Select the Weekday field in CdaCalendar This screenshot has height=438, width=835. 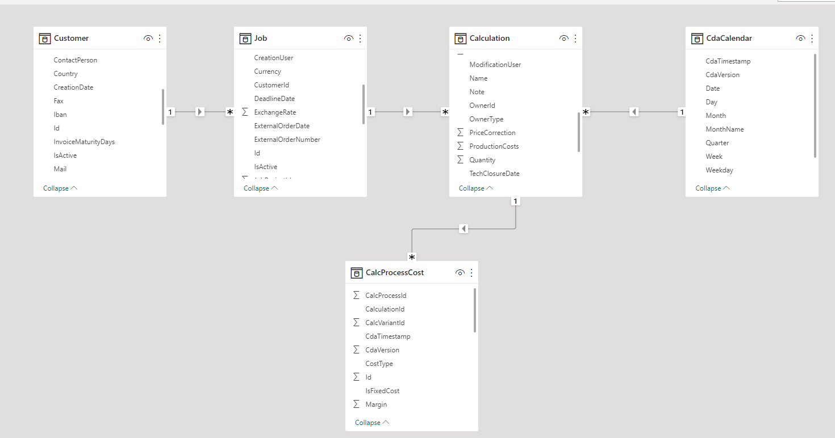point(719,170)
